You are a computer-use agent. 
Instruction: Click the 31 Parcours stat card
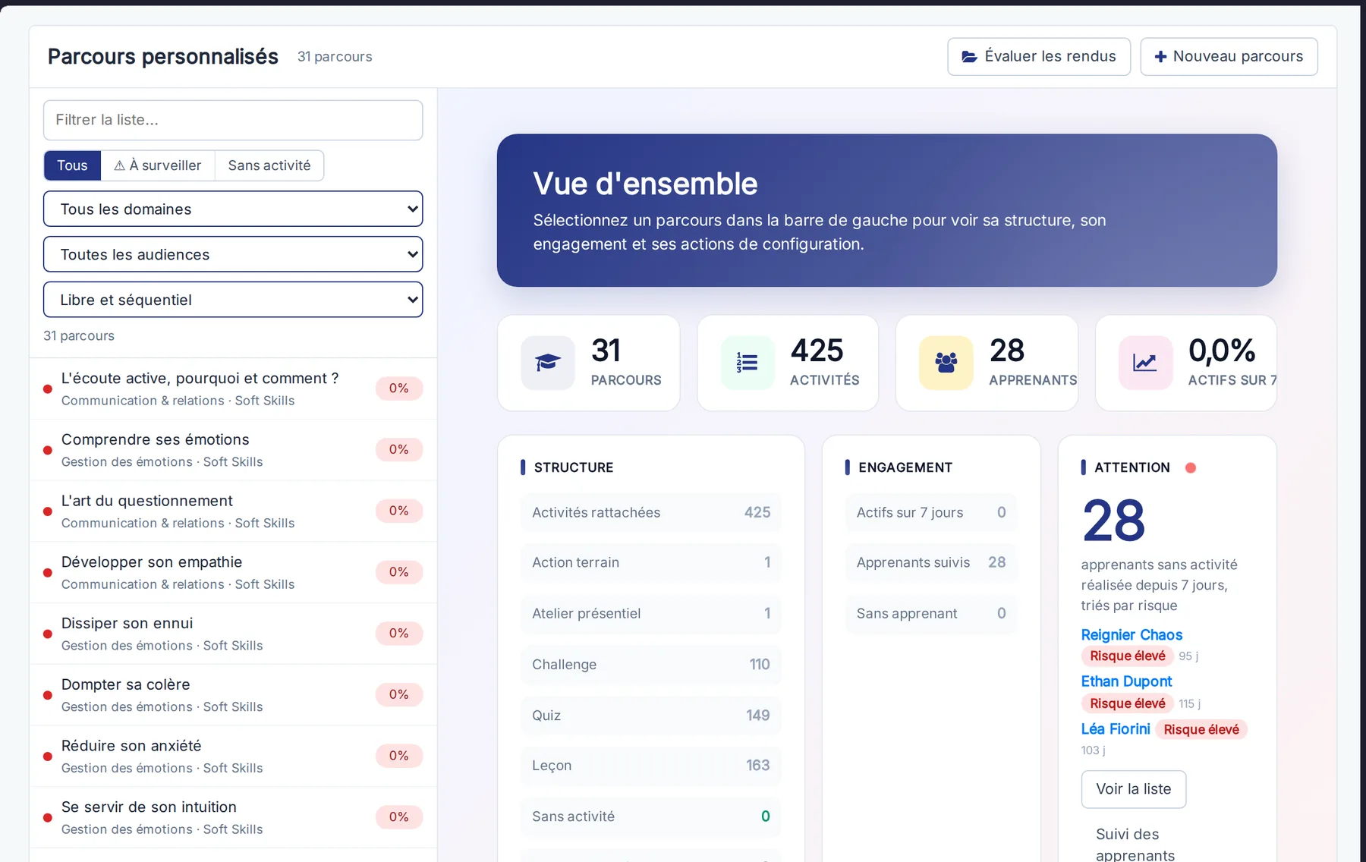(x=589, y=363)
